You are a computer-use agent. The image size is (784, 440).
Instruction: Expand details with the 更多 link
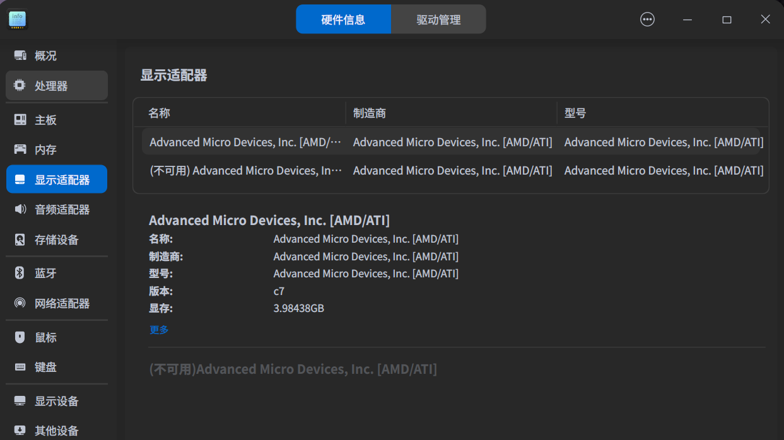click(x=159, y=330)
